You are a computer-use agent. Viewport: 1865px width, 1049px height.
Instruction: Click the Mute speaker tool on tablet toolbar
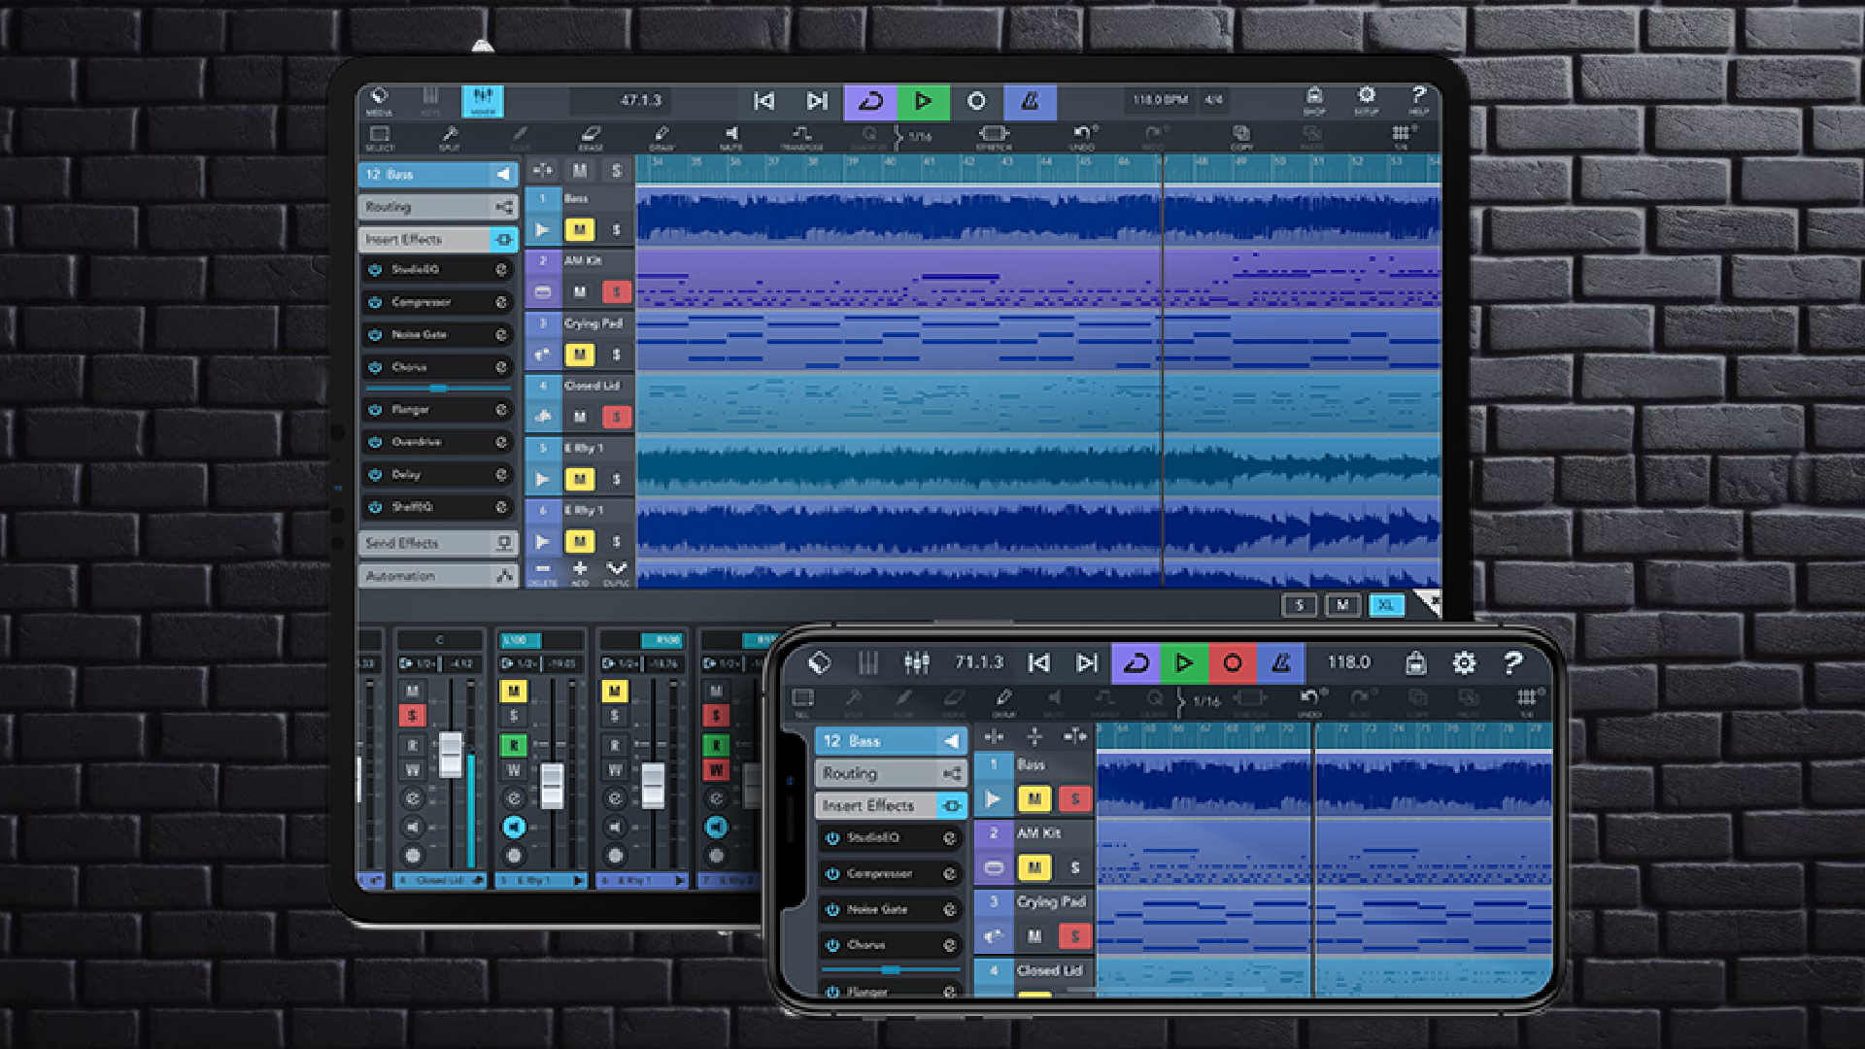(731, 137)
